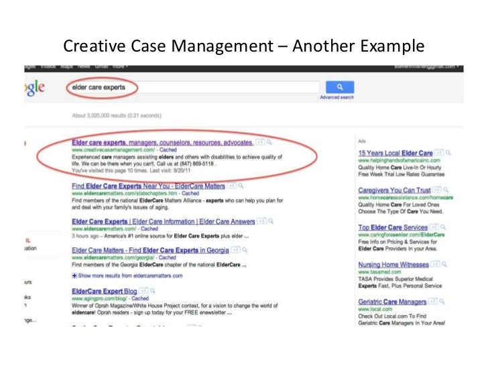Open Cached link for www.eldercarematters.com/ result

[149, 229]
